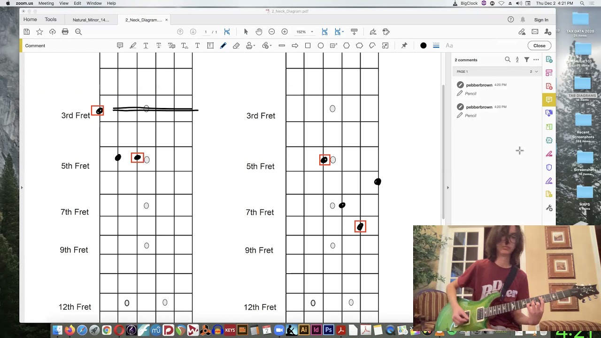The height and width of the screenshot is (338, 601).
Task: Switch to the Home tab
Action: (30, 19)
